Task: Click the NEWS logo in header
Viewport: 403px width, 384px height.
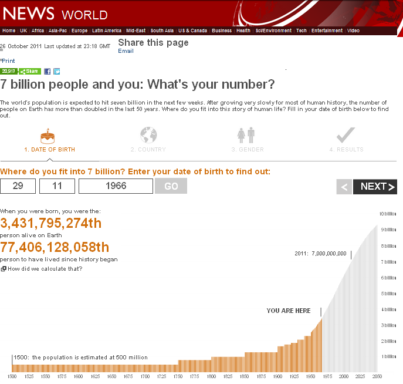Action: (x=29, y=13)
